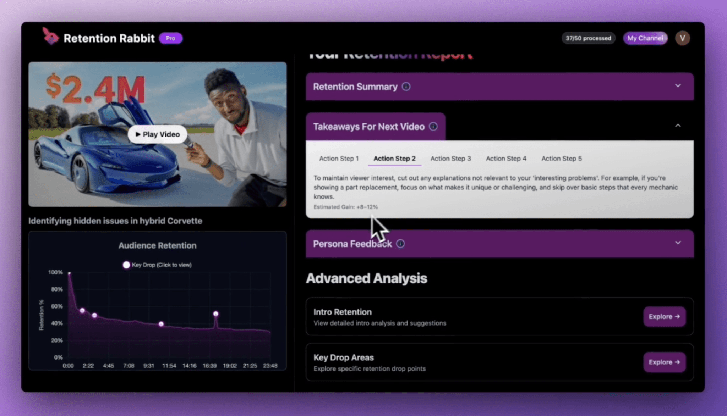This screenshot has height=416, width=727.
Task: Switch to Action Step 1 tab
Action: click(339, 159)
